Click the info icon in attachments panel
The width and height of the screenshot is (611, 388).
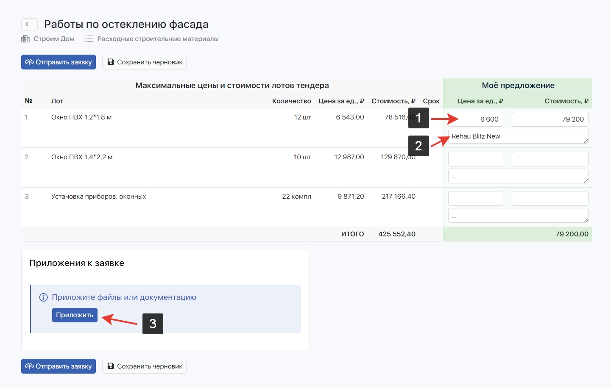pos(43,297)
